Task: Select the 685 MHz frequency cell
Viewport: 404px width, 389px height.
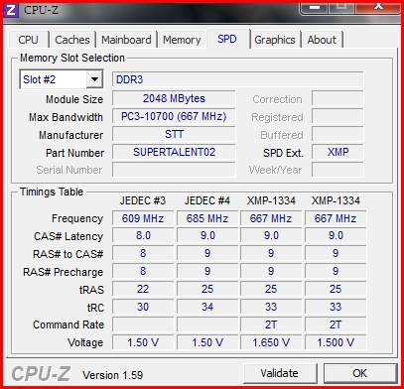Action: 207,218
